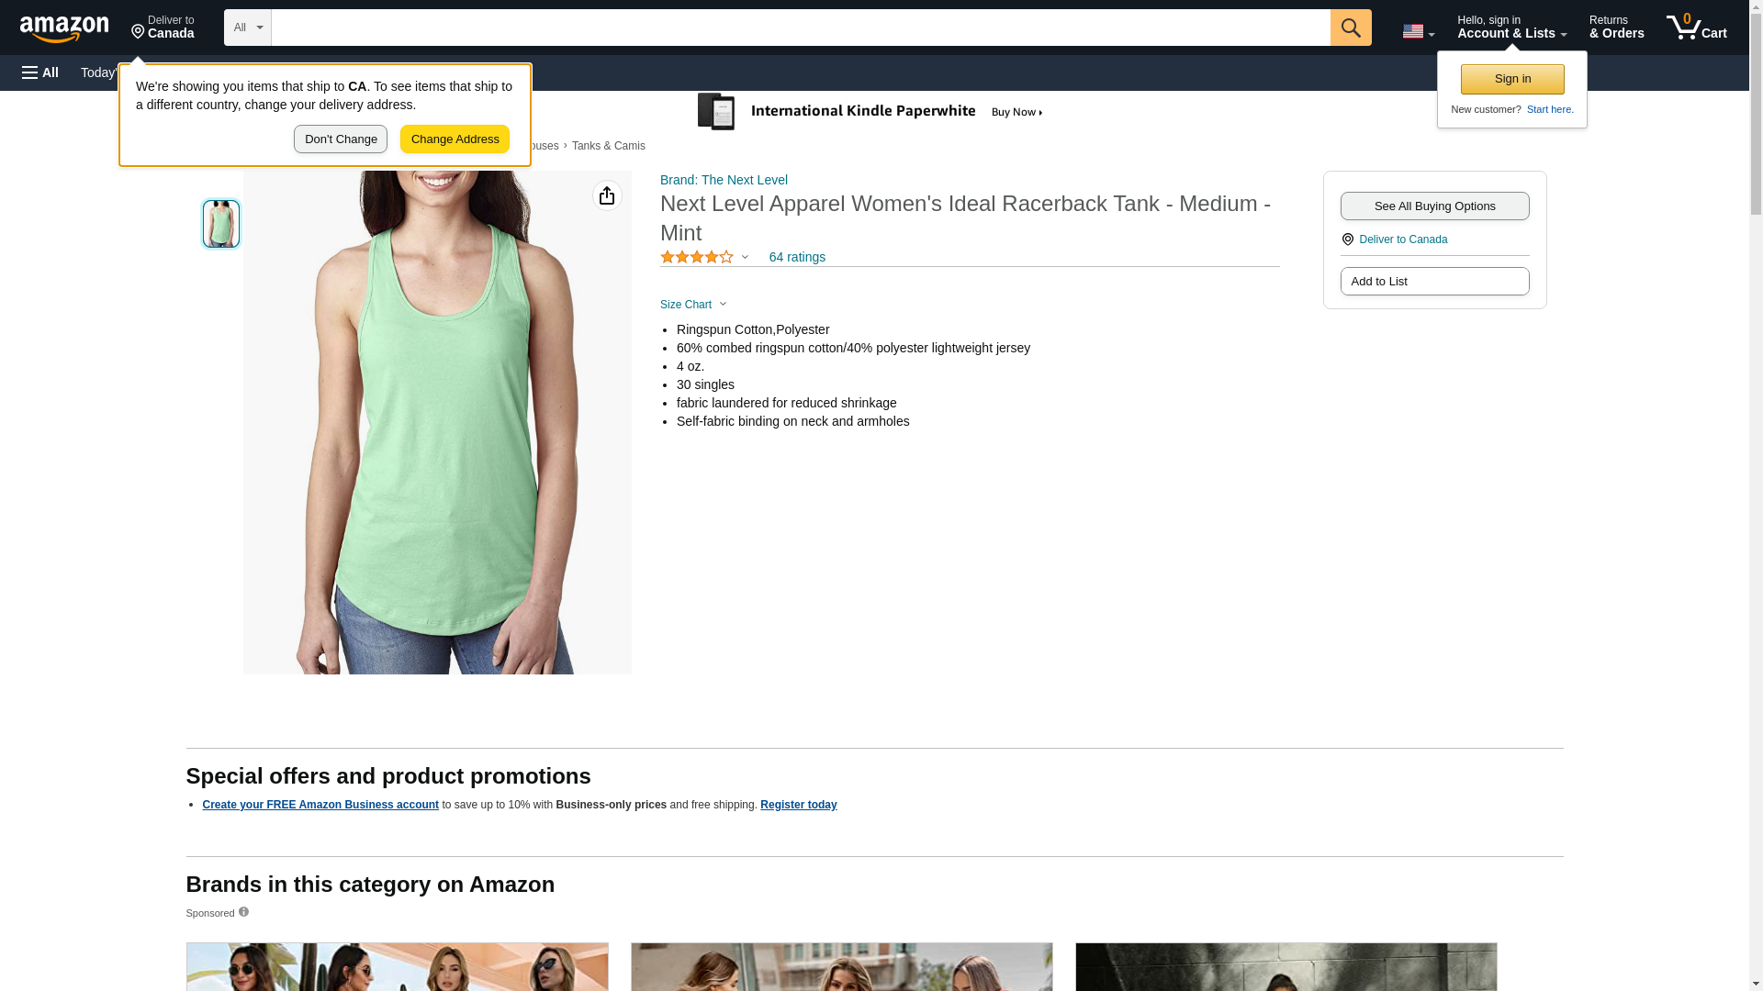Click the share icon on product image
The width and height of the screenshot is (1763, 991).
pos(607,195)
